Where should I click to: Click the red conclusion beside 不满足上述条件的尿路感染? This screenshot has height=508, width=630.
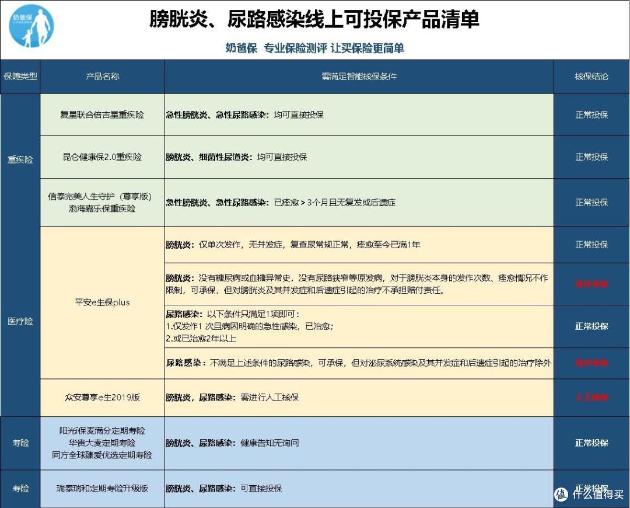point(591,363)
